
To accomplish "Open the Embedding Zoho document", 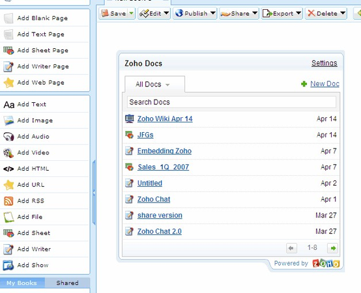I will pyautogui.click(x=164, y=151).
